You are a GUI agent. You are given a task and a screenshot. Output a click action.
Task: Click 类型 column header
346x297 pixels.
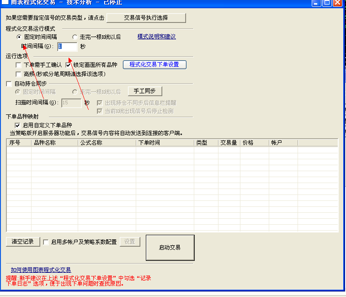(206, 143)
